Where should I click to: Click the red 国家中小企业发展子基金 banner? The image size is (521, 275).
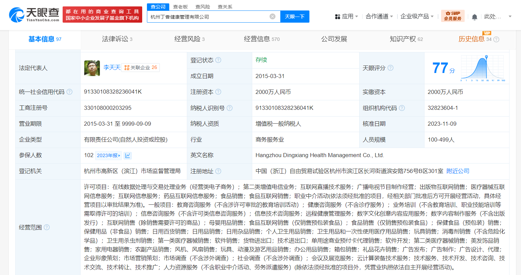coord(102,15)
